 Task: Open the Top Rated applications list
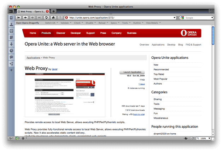point(159,74)
